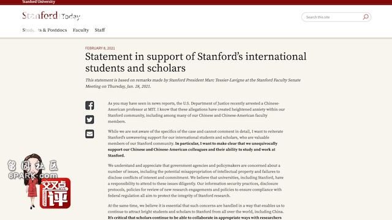Email the article using envelope icon
392x220 pixels.
(x=89, y=134)
